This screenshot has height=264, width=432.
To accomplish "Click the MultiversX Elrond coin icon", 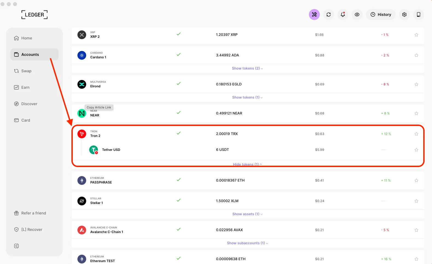I will click(82, 84).
